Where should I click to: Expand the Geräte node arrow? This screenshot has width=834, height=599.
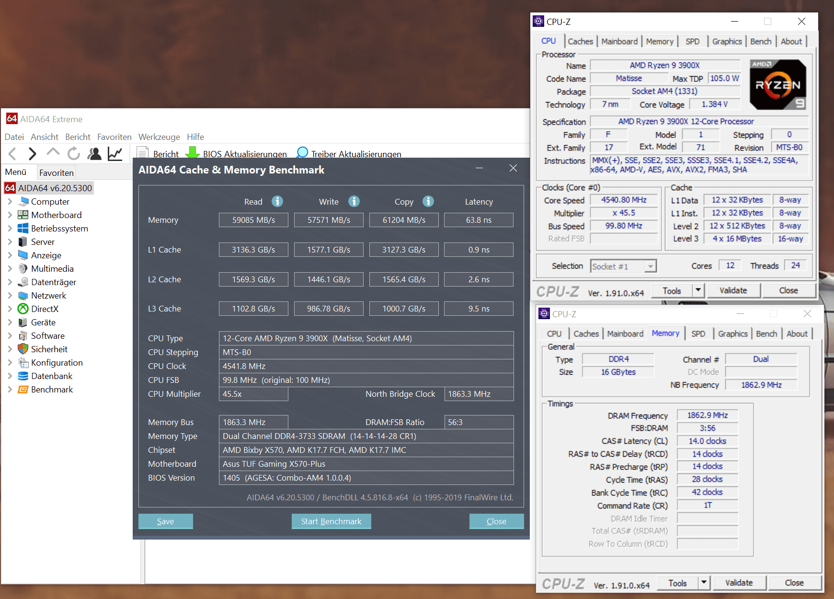(x=10, y=323)
